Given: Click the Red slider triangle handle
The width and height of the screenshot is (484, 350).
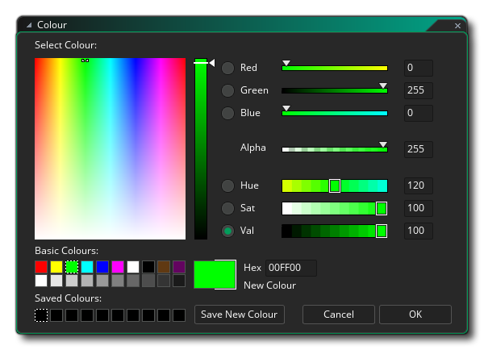Looking at the screenshot, I should tap(286, 63).
